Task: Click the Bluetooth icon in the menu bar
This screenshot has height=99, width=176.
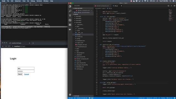Action: coord(142,1)
